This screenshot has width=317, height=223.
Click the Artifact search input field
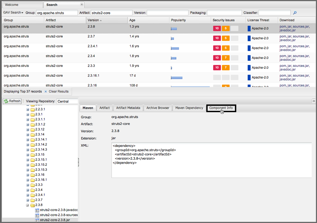click(111, 13)
